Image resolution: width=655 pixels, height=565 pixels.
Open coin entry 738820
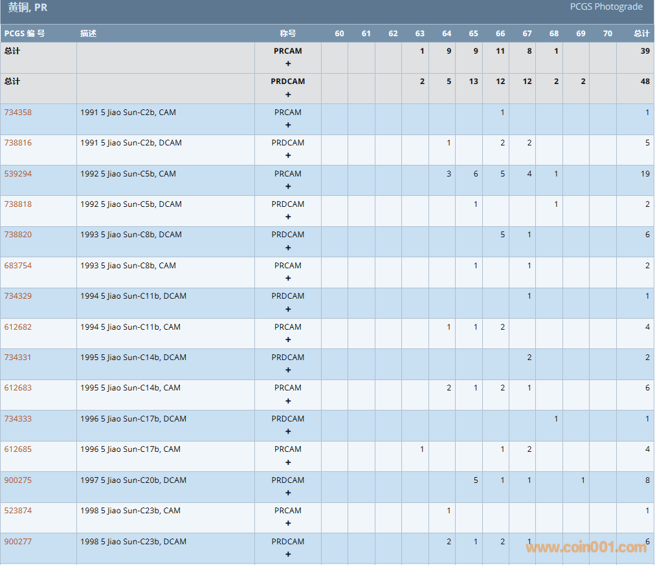point(17,235)
